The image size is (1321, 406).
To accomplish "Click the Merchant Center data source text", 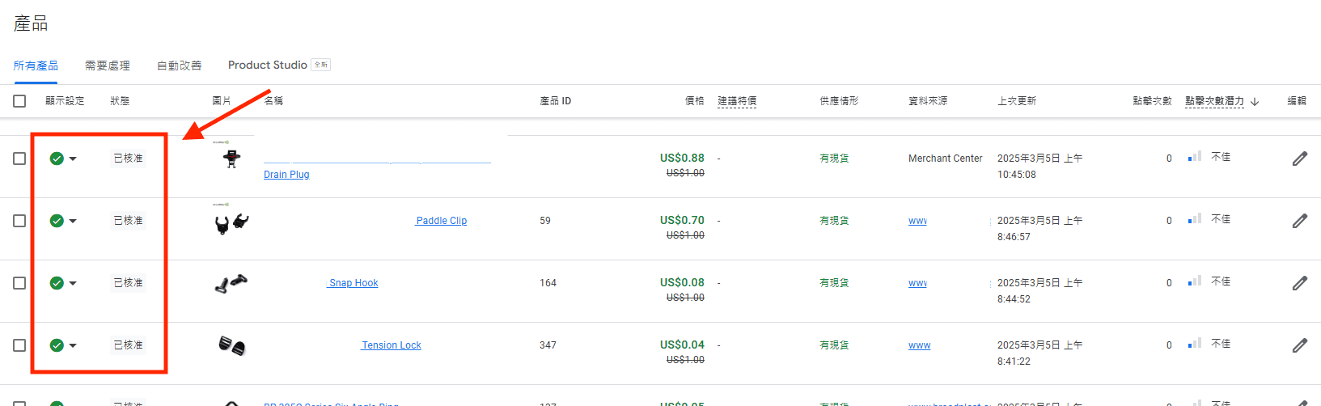I will point(945,159).
